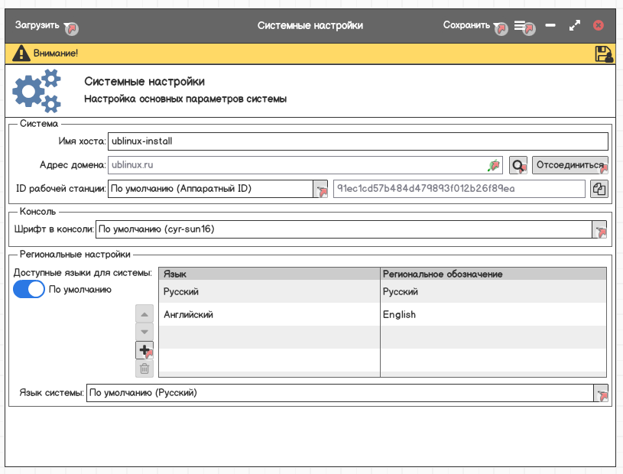Toggle the 'По умолчанию' languages switch

coord(29,290)
